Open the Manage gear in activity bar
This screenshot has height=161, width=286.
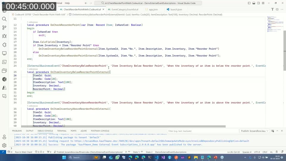point(4,145)
